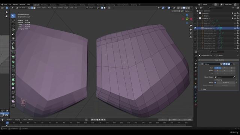Open Mirror modifier extra options dropdown arrow
240x135 pixels.
click(232, 64)
